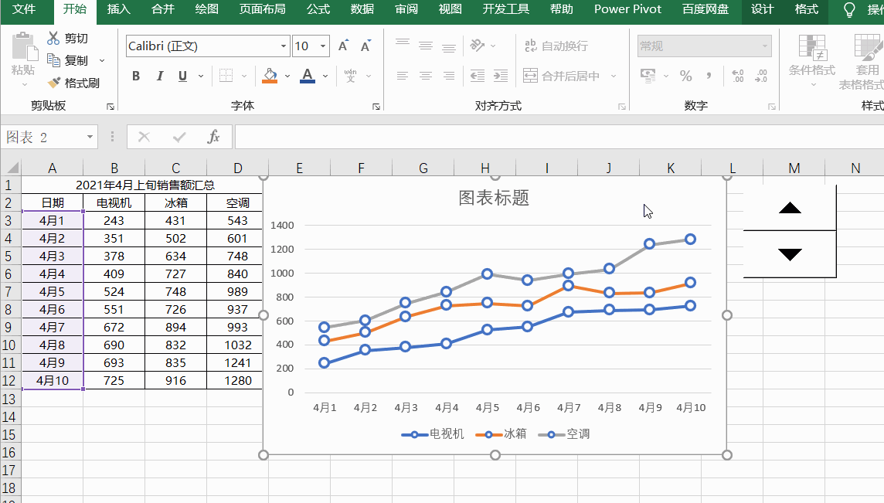The image size is (884, 503).
Task: Switch to the 公式 (Formulas) tab
Action: point(318,9)
